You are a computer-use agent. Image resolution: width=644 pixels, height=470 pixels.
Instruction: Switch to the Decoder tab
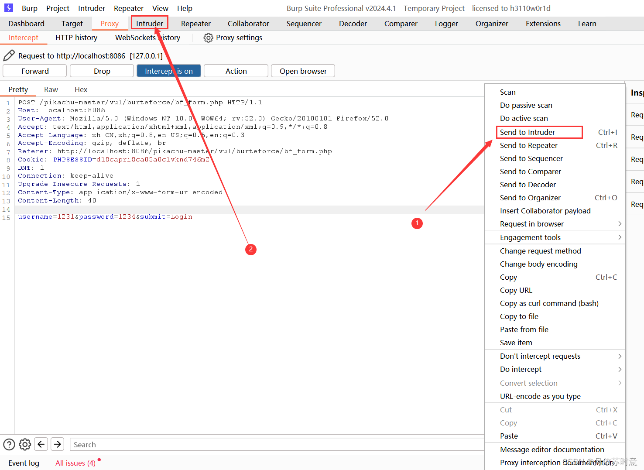pos(353,24)
